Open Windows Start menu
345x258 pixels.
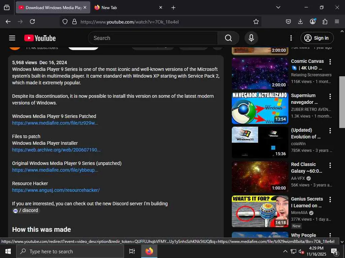pyautogui.click(x=8, y=251)
